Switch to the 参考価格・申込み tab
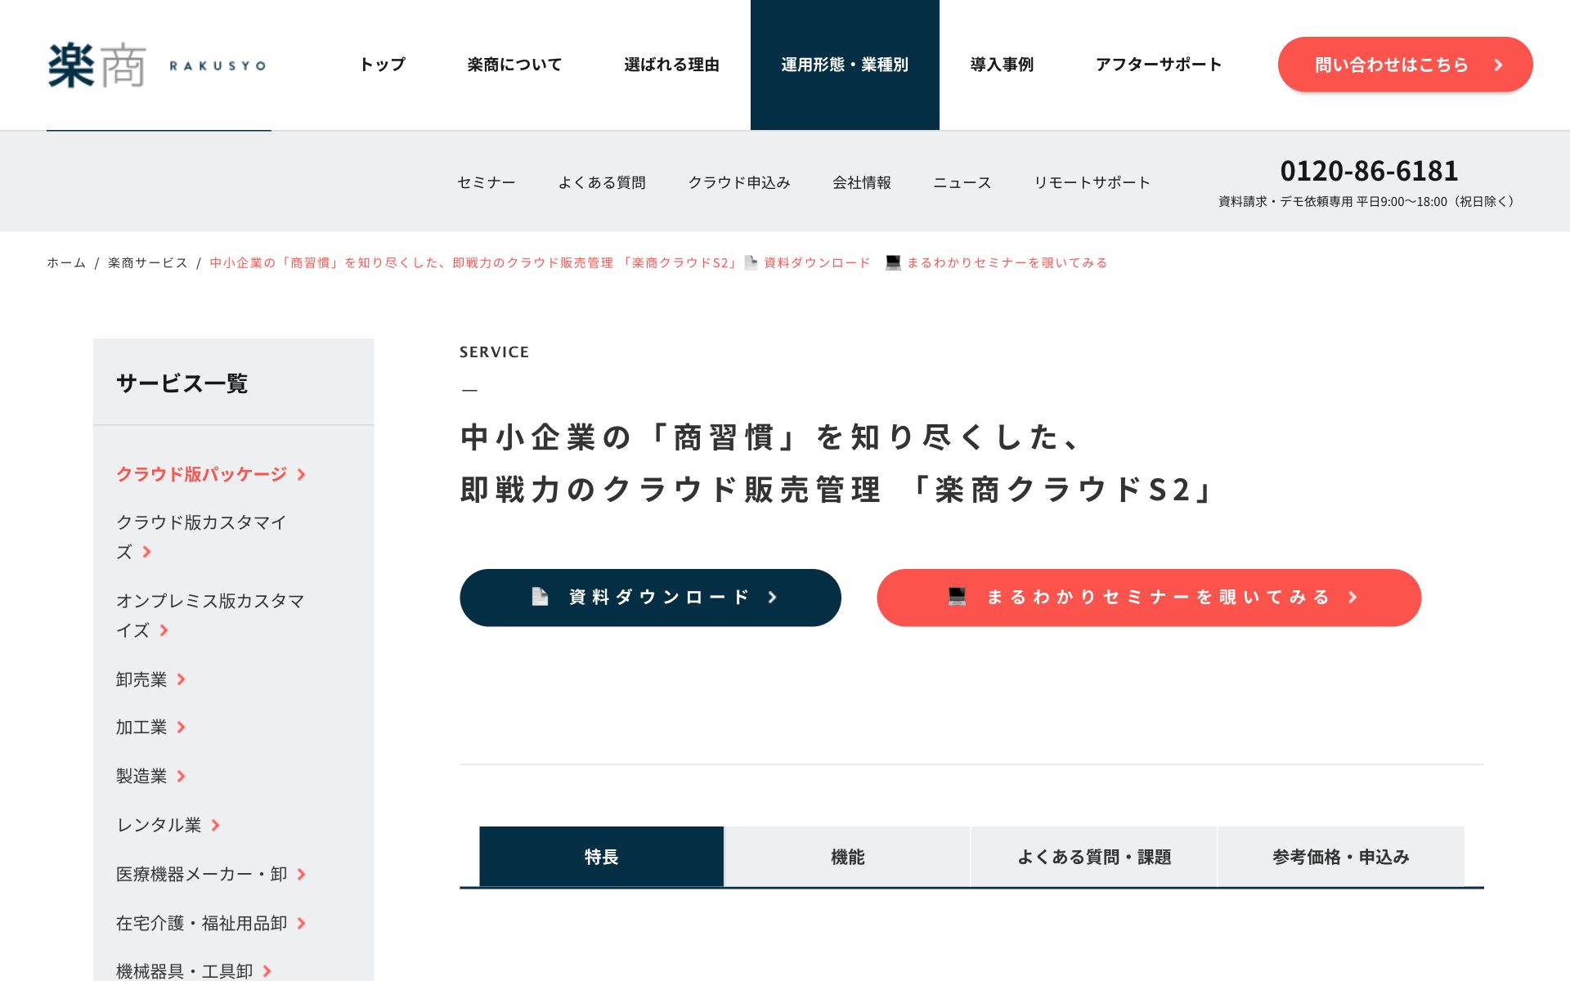 coord(1341,857)
